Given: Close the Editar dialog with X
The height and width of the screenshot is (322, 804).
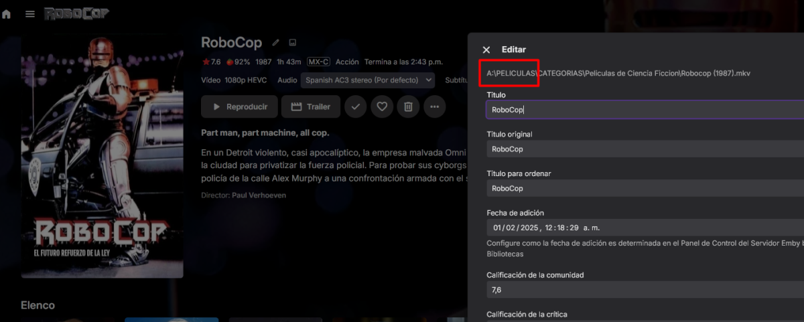Looking at the screenshot, I should (486, 50).
